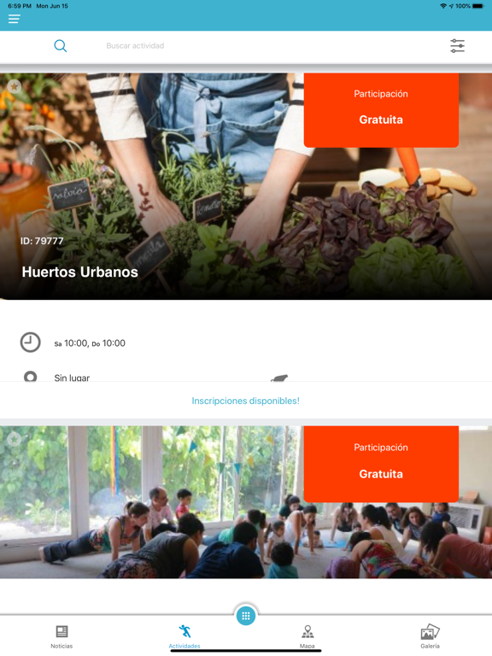The width and height of the screenshot is (492, 656).
Task: Open the Noticias tab
Action: pos(61,636)
